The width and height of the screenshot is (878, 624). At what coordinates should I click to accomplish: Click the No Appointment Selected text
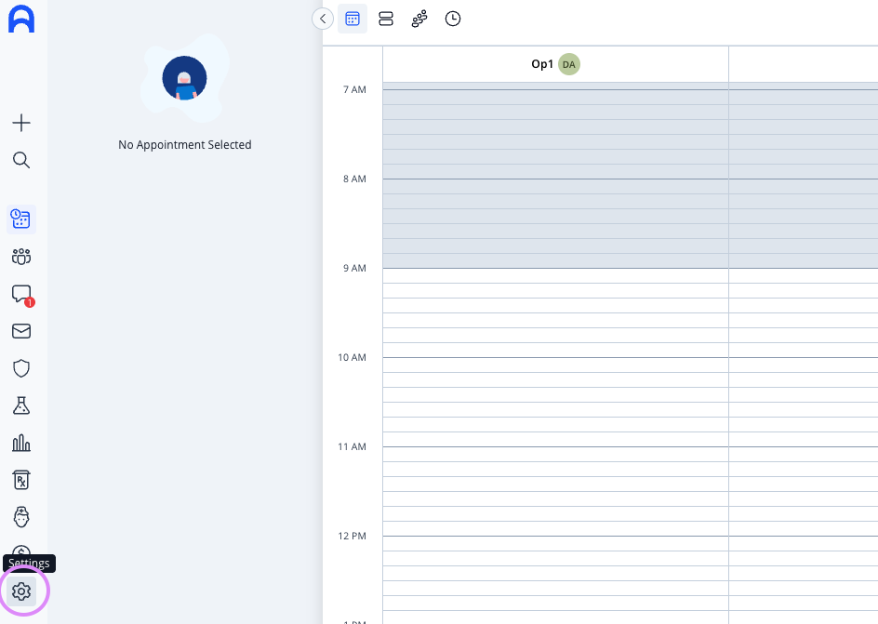pos(185,145)
